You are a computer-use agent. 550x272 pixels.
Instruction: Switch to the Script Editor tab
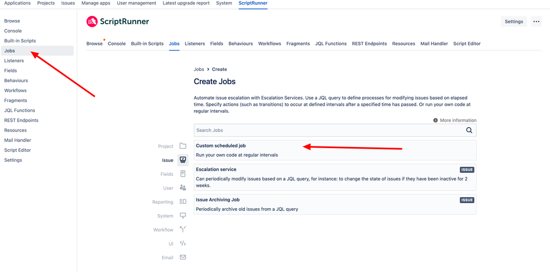coord(467,44)
